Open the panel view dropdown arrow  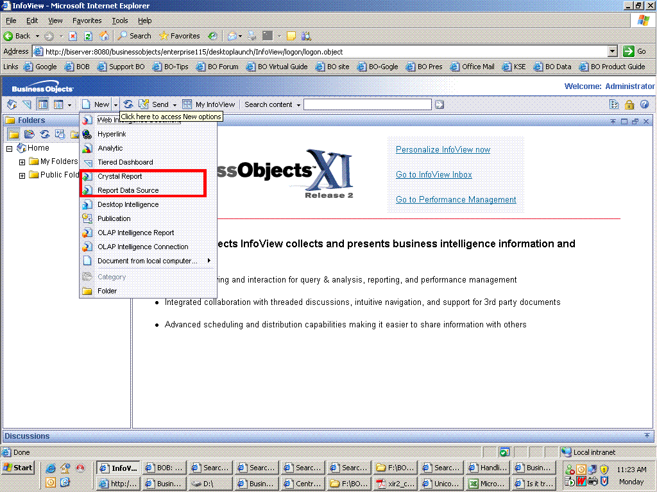pyautogui.click(x=69, y=104)
